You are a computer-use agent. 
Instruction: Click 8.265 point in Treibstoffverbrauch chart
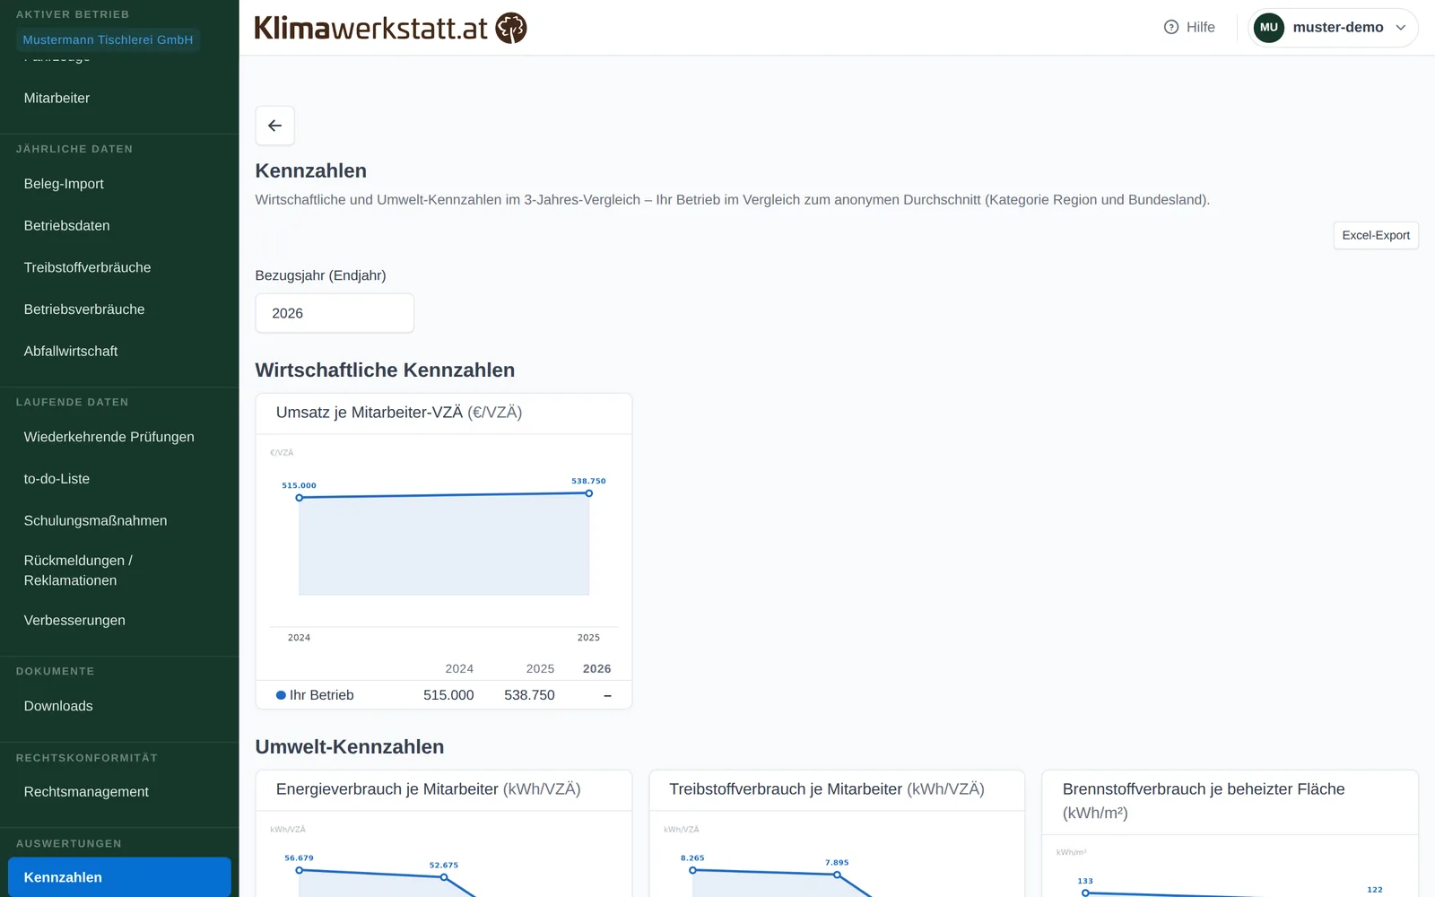click(692, 870)
